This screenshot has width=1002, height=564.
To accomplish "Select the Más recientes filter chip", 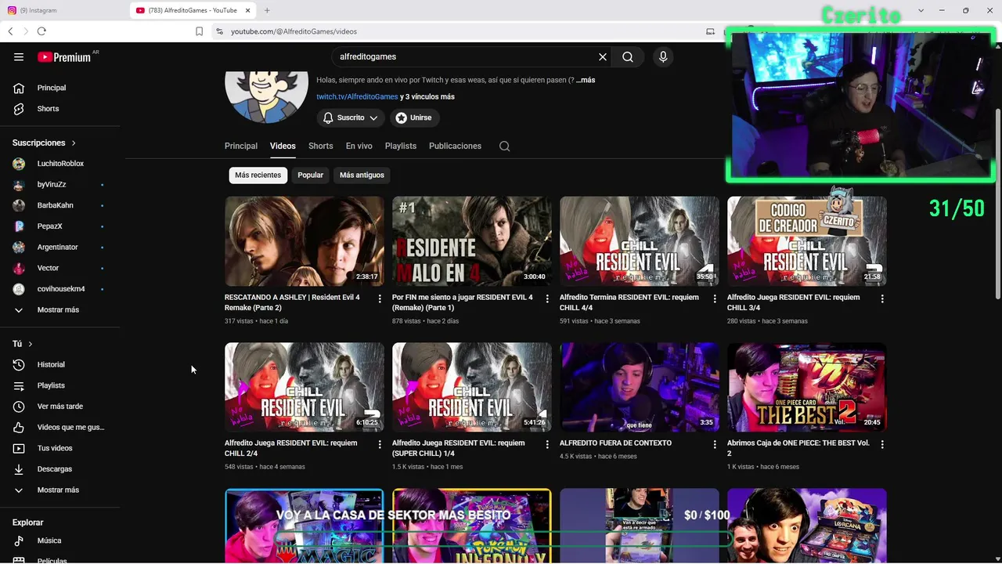I will [x=258, y=175].
